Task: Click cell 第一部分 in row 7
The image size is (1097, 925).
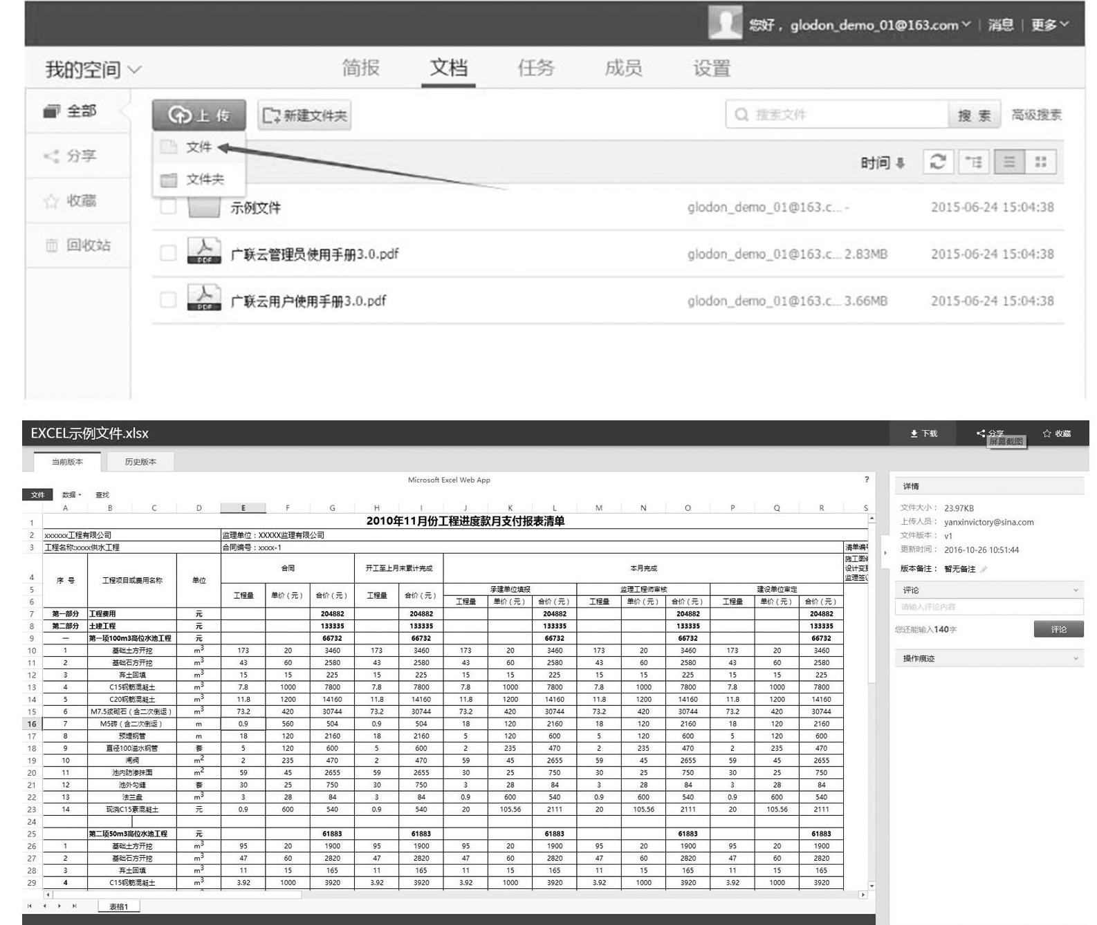Action: (66, 614)
